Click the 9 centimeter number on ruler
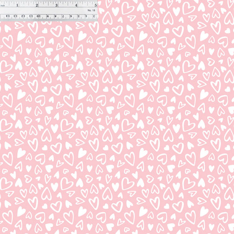Viewport: 234px width, 234px height. tap(48, 16)
